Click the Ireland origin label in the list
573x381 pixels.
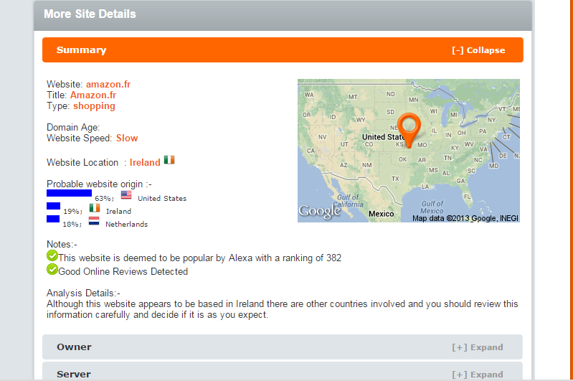click(118, 212)
